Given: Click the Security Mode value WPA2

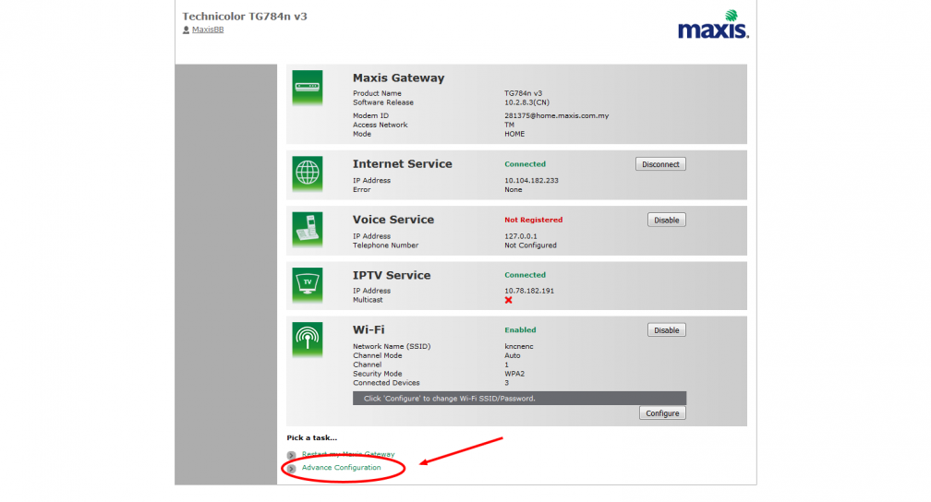Looking at the screenshot, I should pyautogui.click(x=514, y=374).
